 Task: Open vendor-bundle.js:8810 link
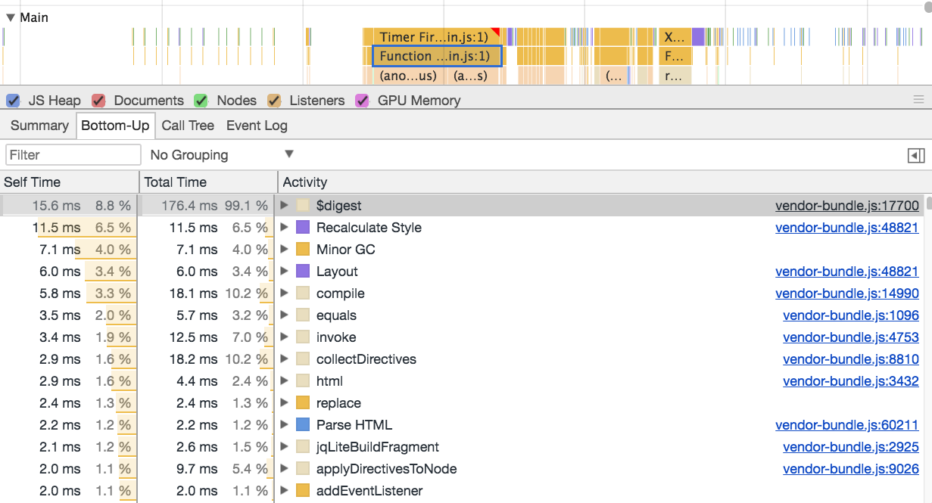pos(851,359)
